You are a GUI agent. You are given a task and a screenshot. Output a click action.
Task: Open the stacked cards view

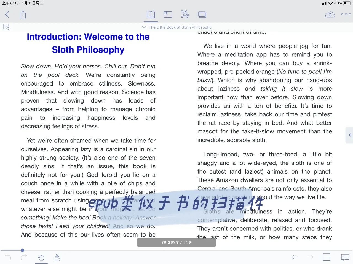tap(202, 15)
